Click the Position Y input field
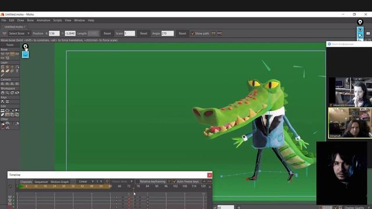 coord(70,34)
